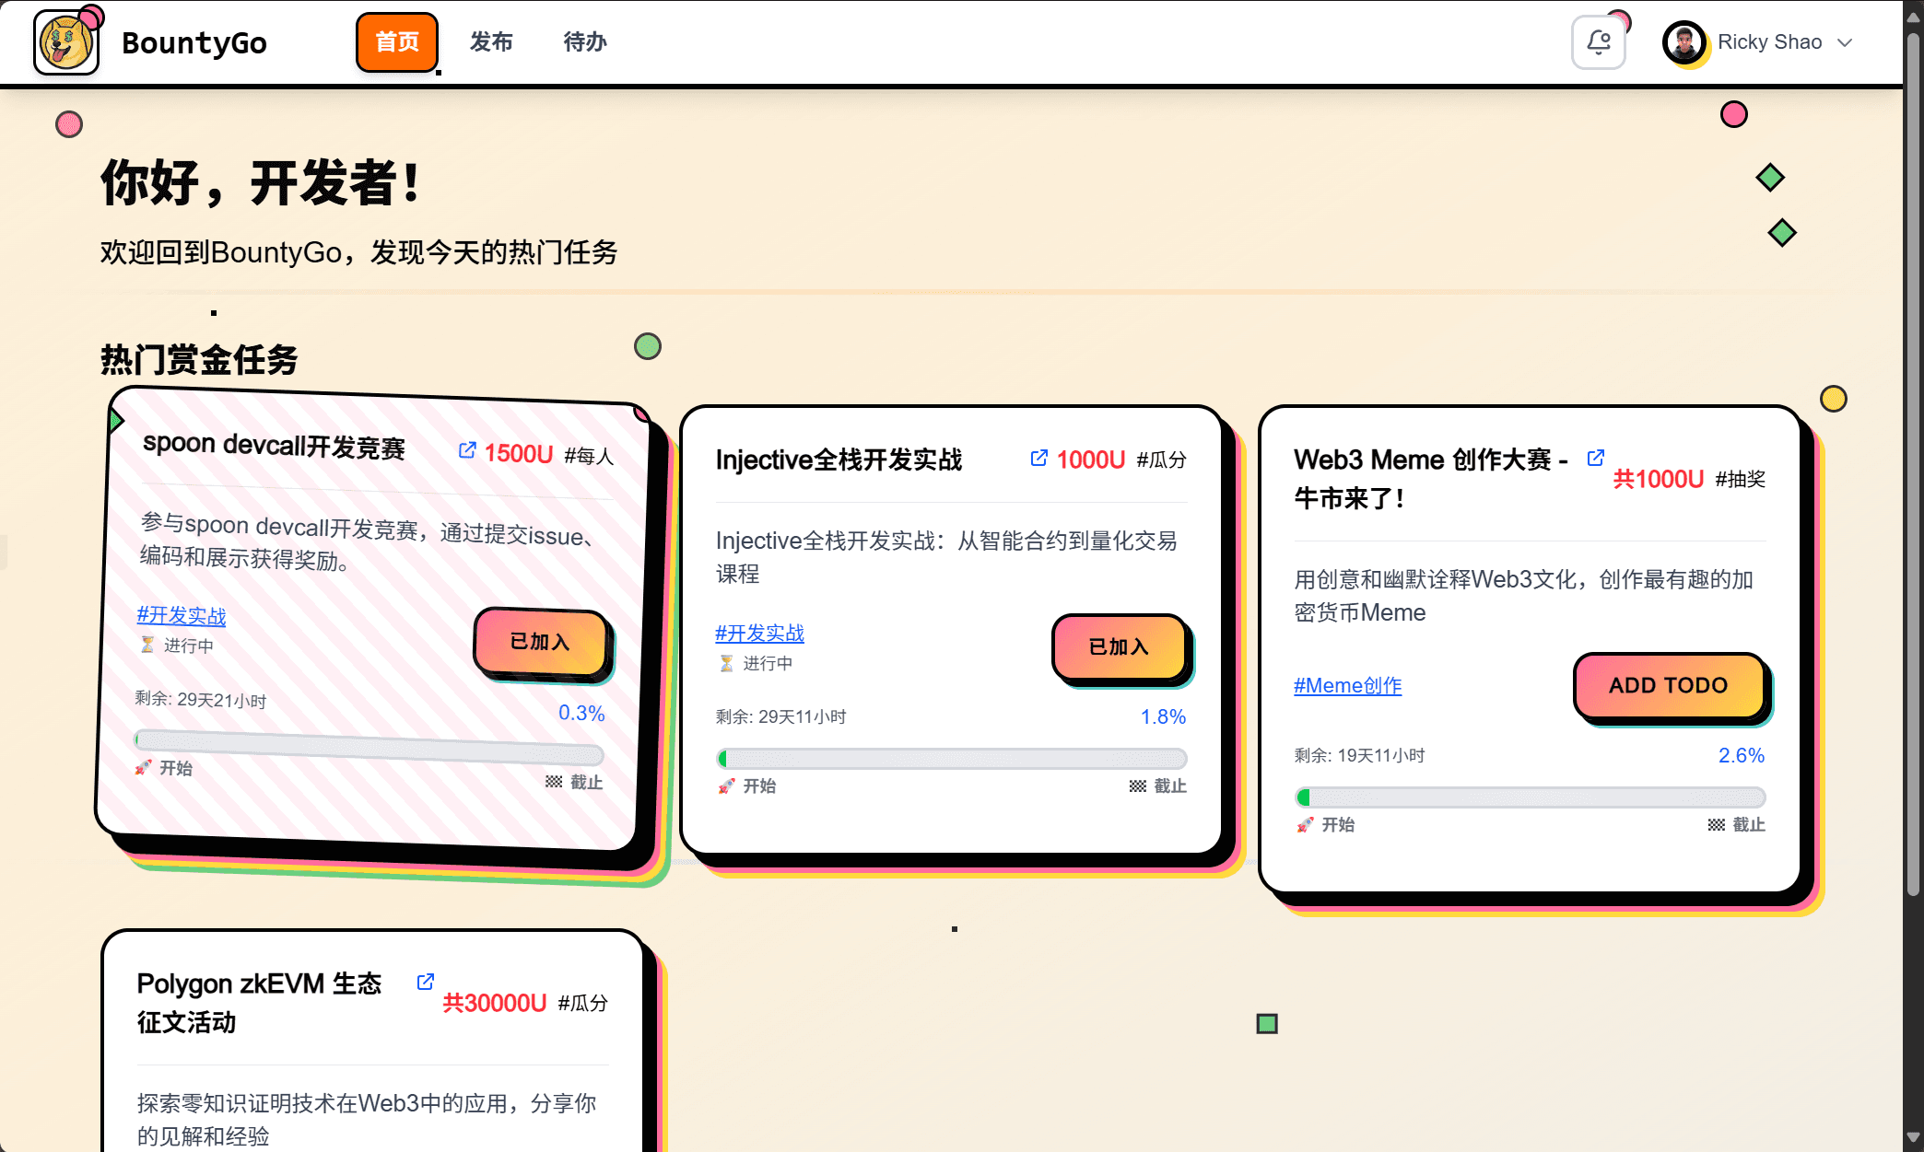Click the 热门赏金任务 section heading

pos(199,359)
